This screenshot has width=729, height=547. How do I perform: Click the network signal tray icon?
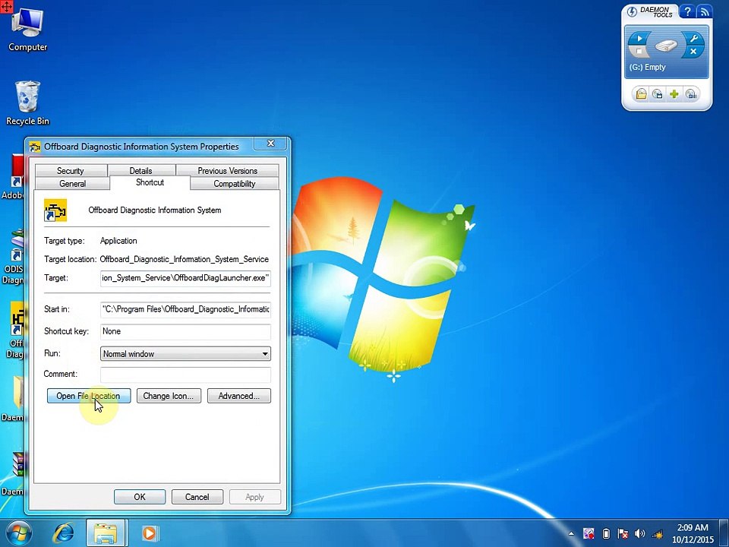click(658, 533)
